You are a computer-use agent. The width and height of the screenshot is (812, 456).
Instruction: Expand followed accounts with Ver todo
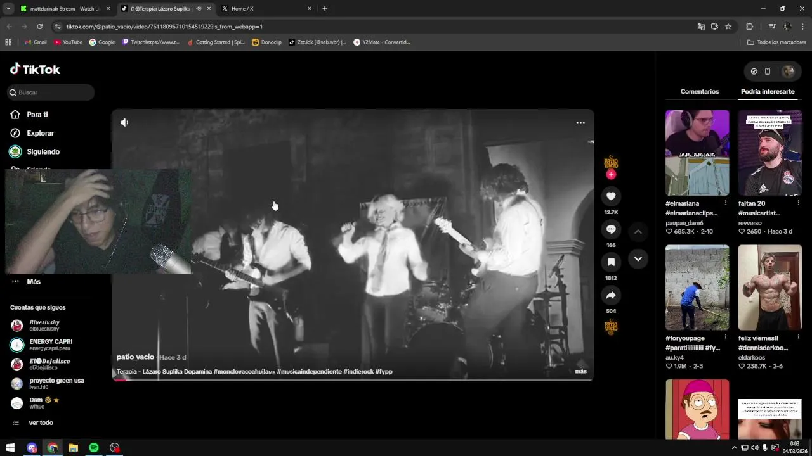pyautogui.click(x=41, y=422)
